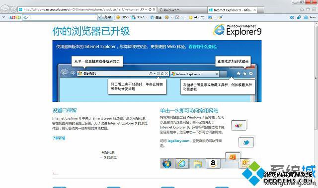318x188 pixels.
Task: Open the Tools gear menu
Action: [314, 9]
